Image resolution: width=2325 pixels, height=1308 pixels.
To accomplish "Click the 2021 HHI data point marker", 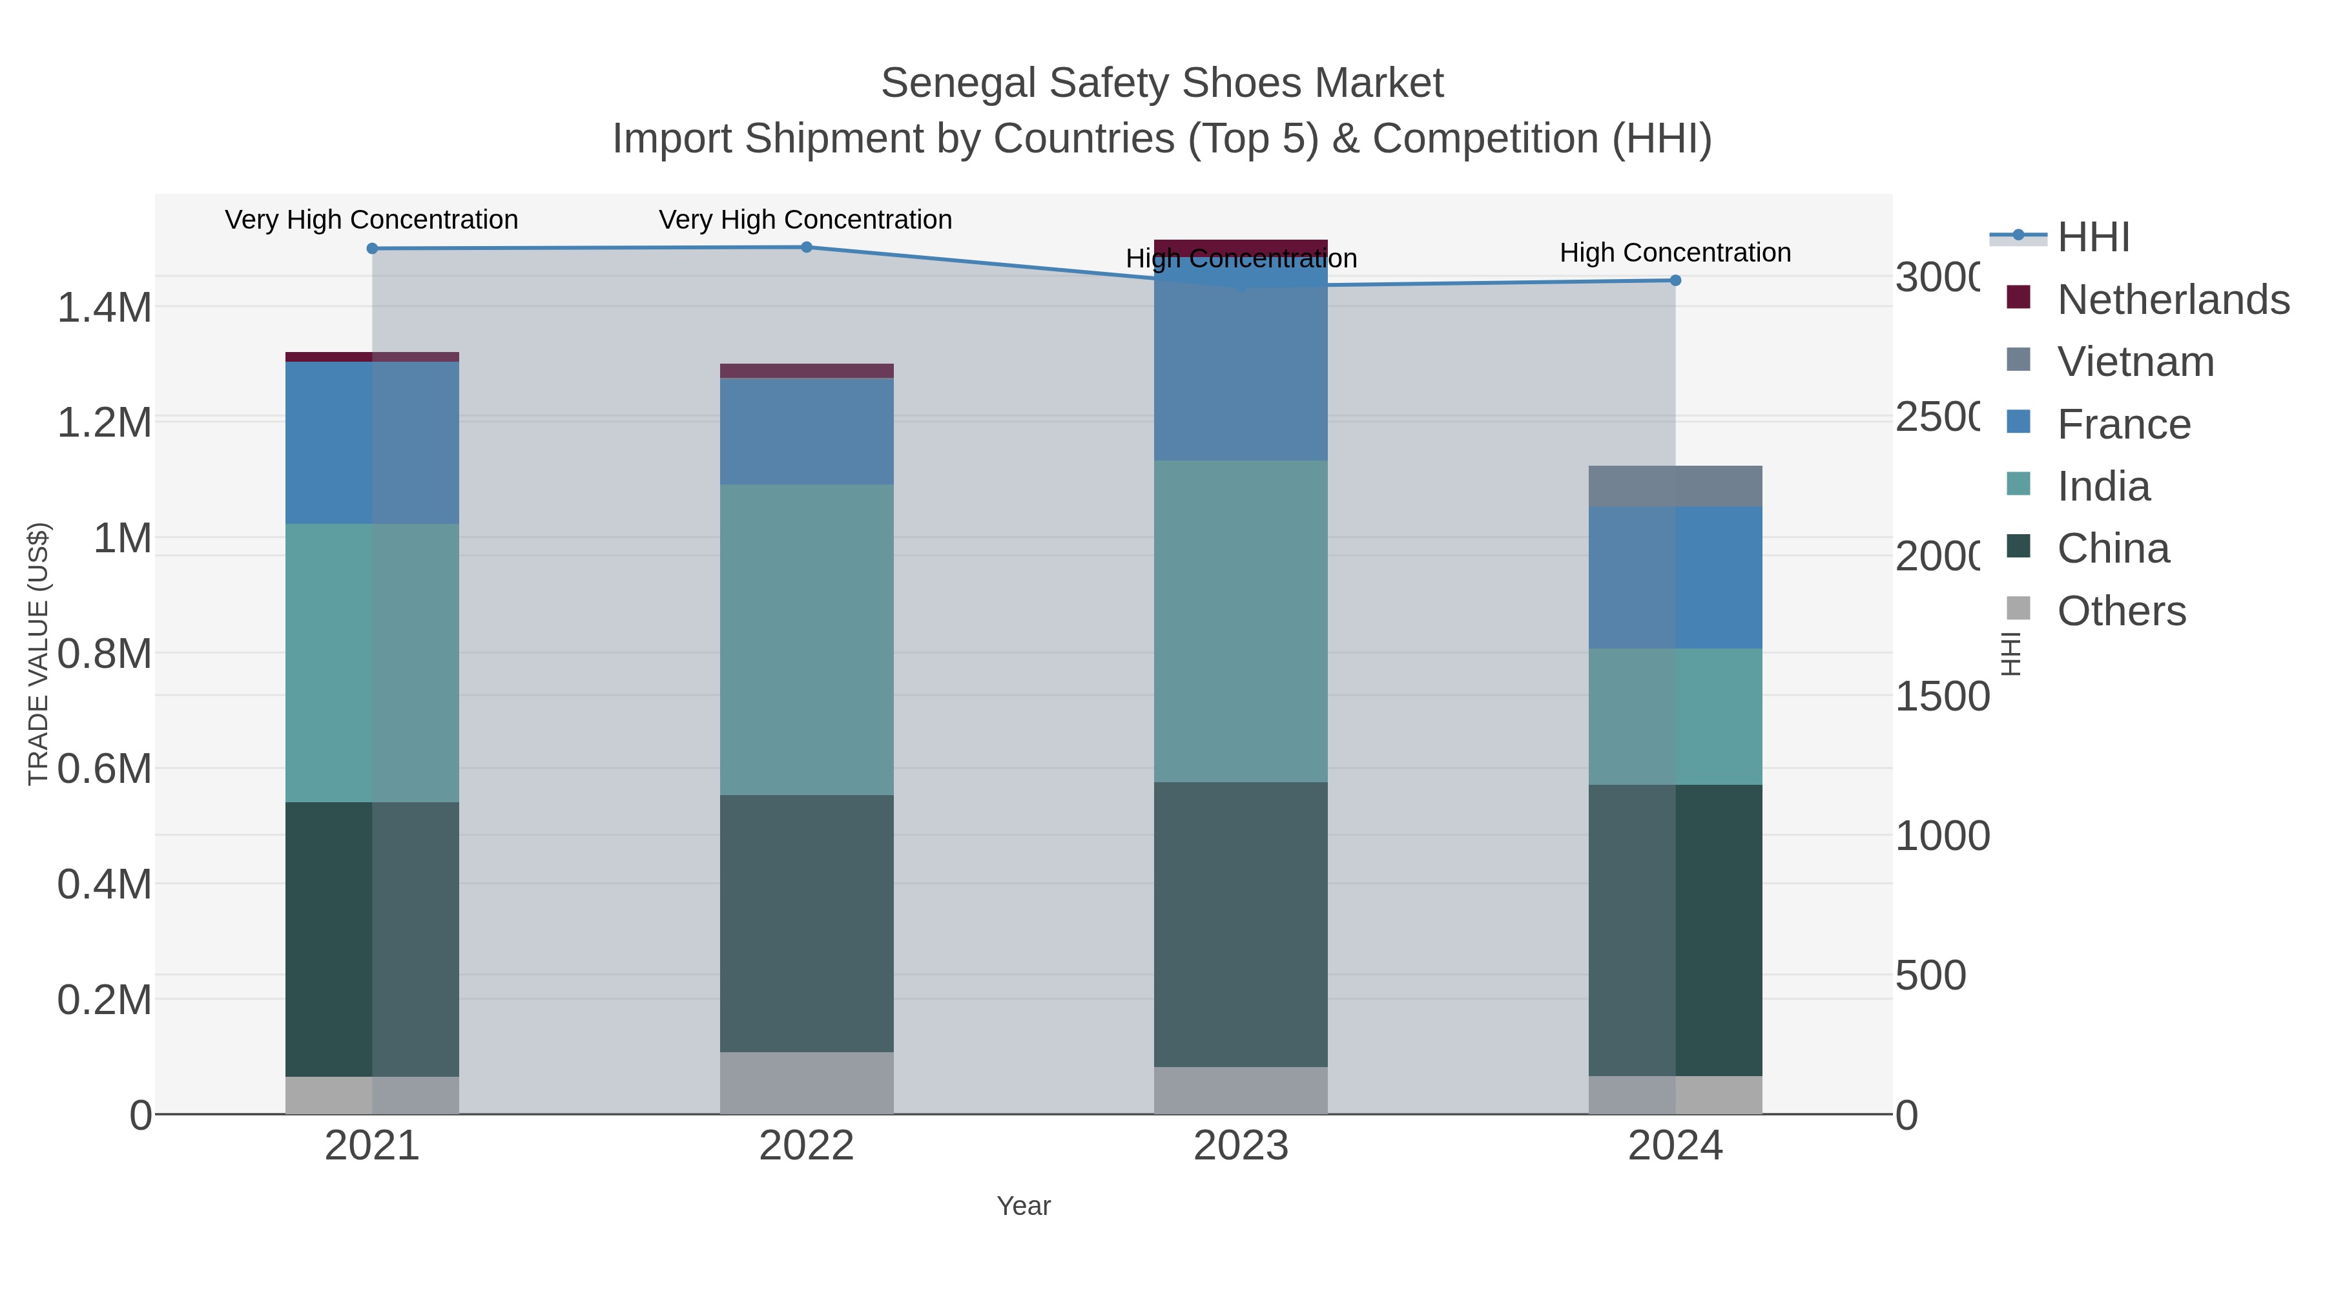I will tap(372, 248).
